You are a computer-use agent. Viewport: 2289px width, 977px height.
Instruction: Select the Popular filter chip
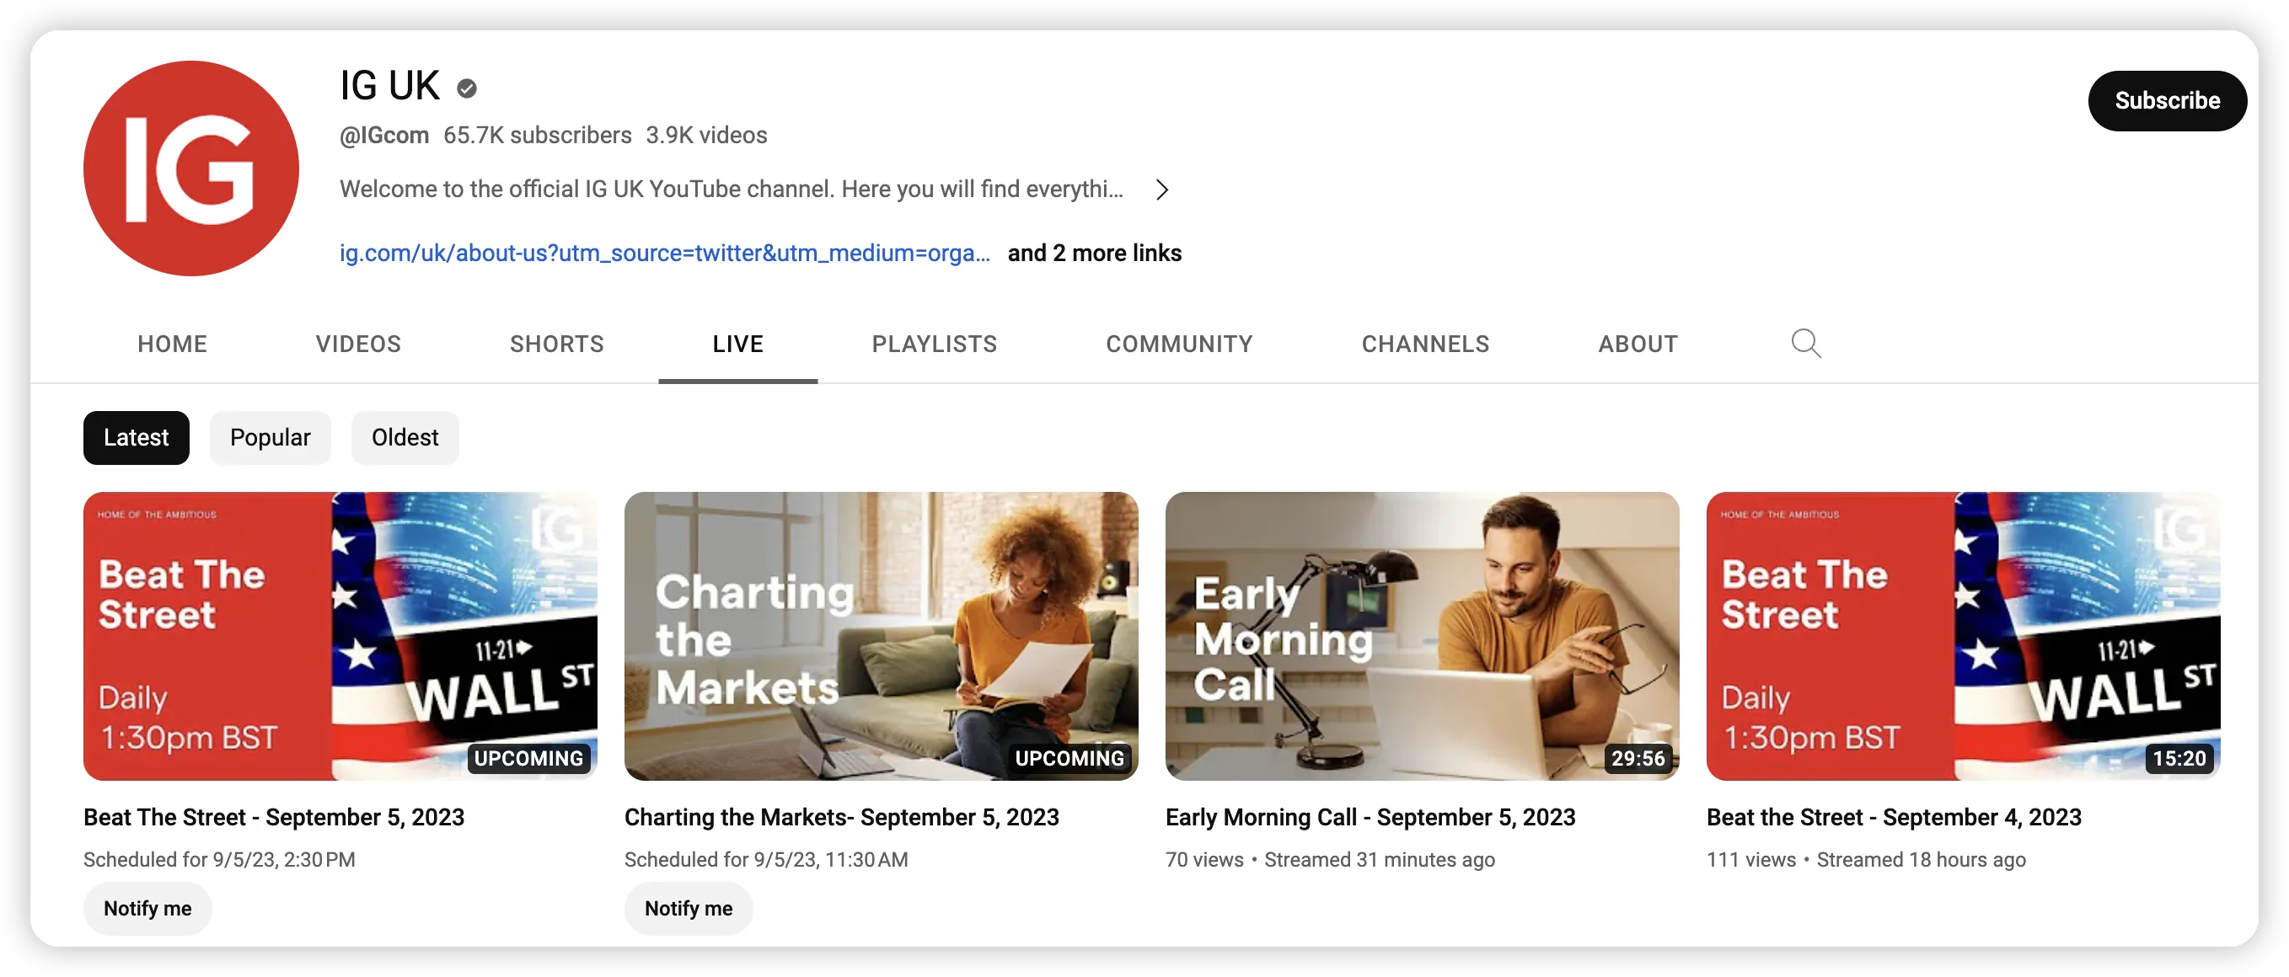click(x=271, y=437)
